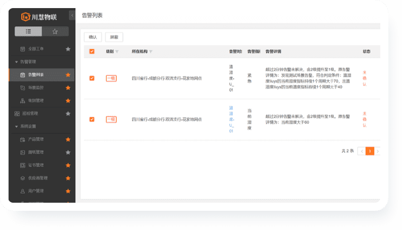Click the 一级 tag in the 当前湿度 row

point(111,119)
